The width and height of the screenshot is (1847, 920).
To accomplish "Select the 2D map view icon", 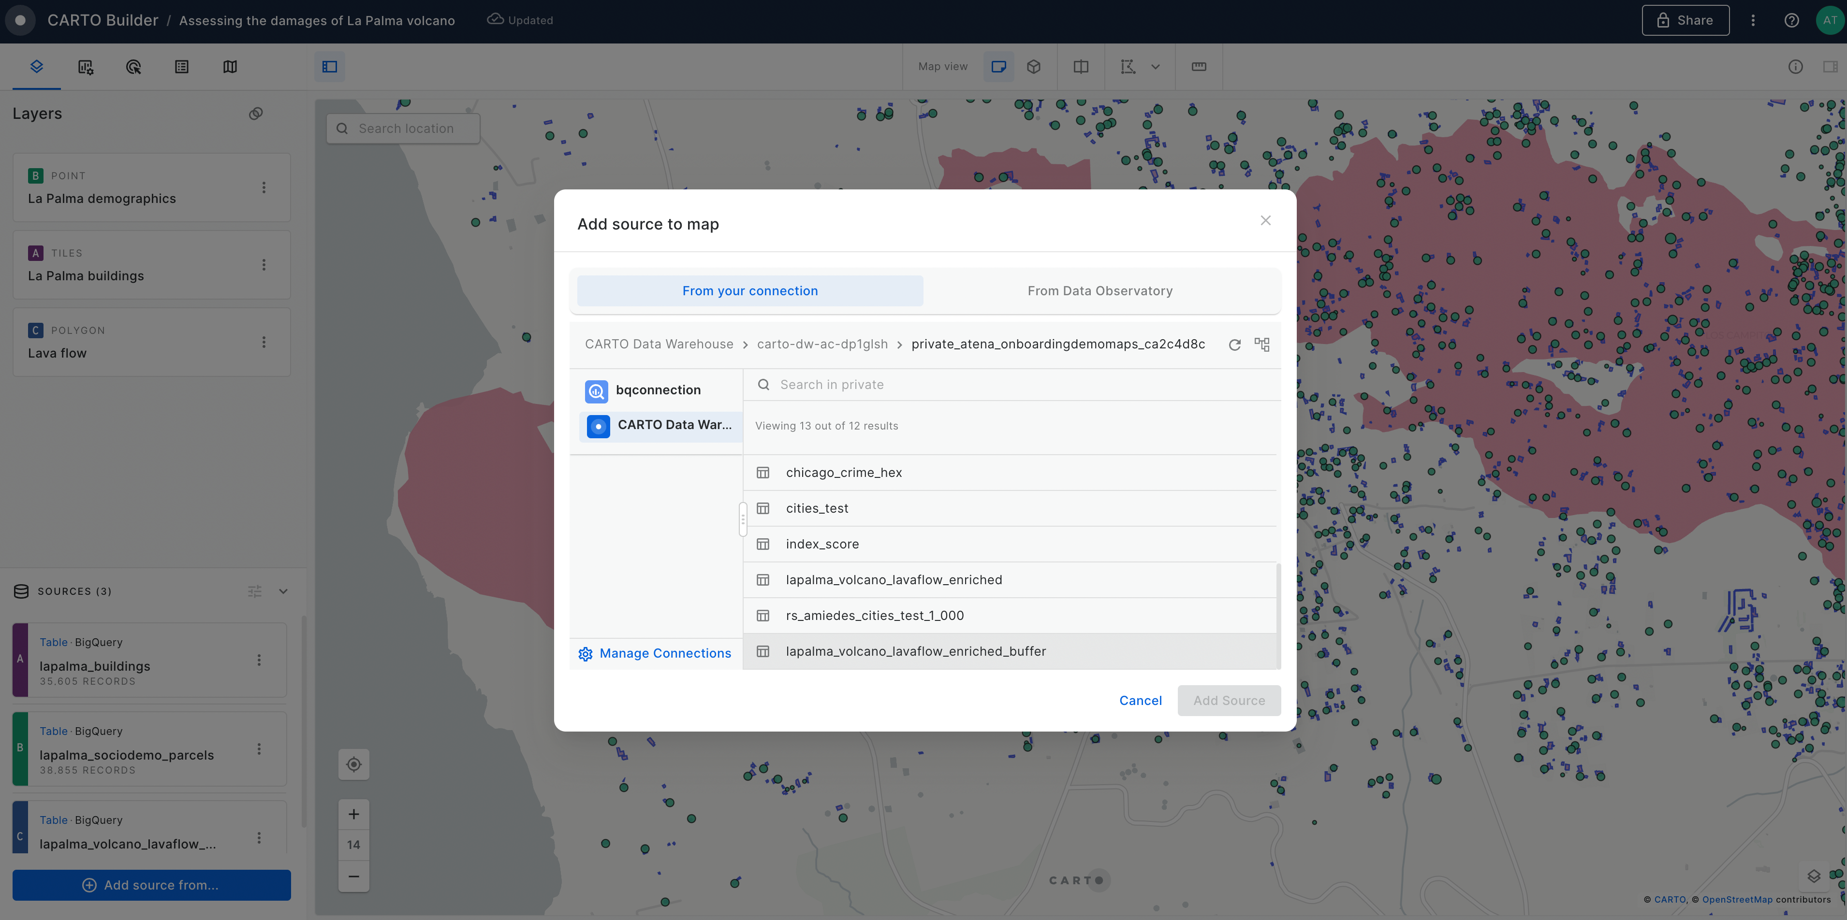I will coord(998,67).
